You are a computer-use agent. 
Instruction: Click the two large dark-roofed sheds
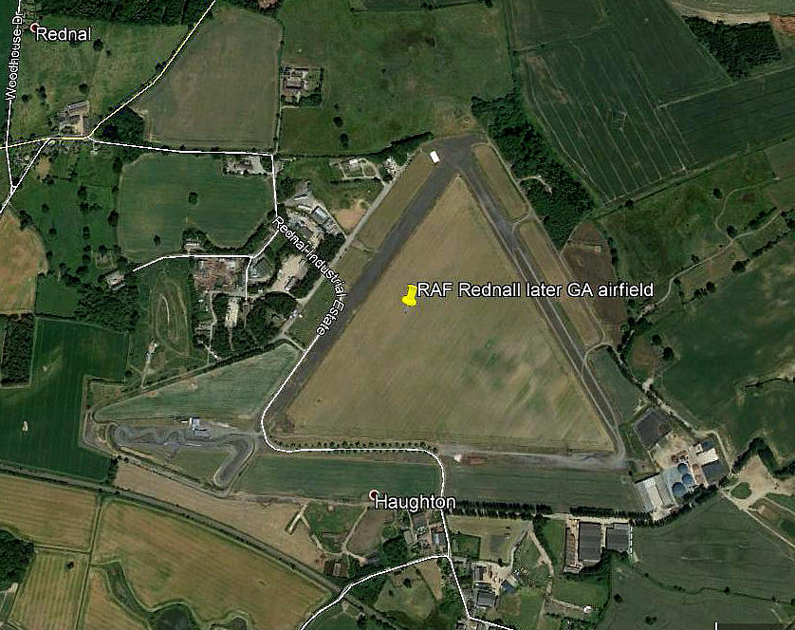(604, 542)
